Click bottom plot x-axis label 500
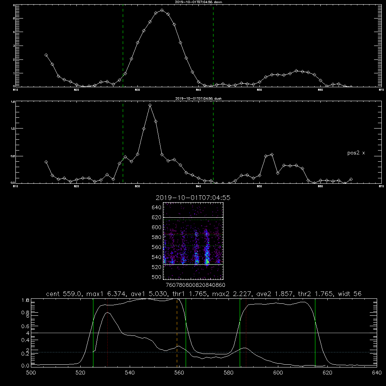Viewport: 386px width, 386px height. click(x=31, y=373)
